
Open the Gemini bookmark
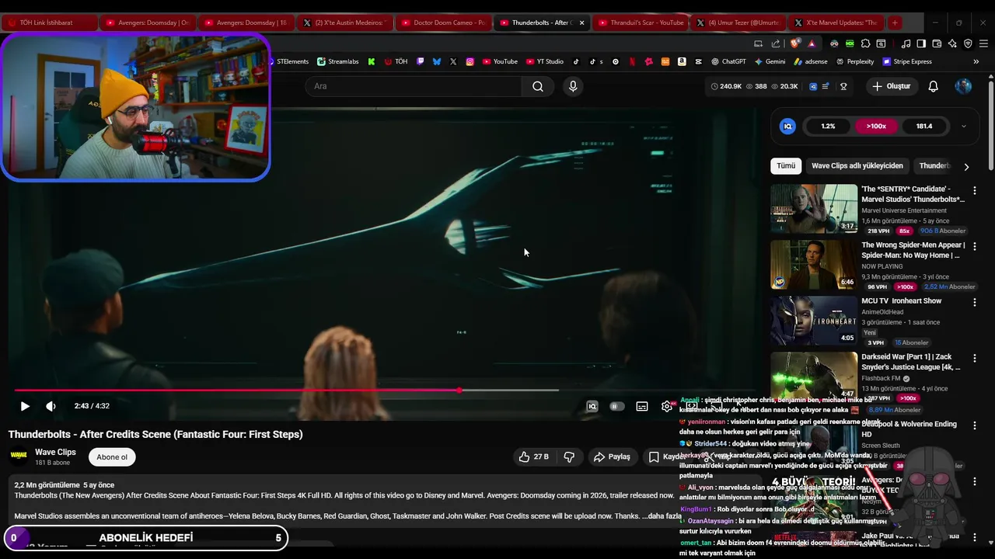tap(770, 61)
